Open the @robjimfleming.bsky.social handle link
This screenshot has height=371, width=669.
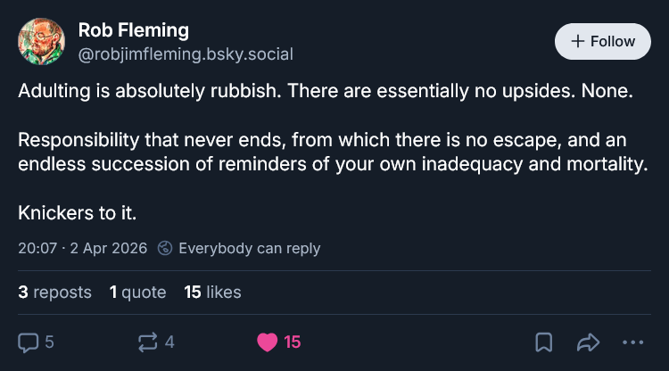pyautogui.click(x=186, y=54)
